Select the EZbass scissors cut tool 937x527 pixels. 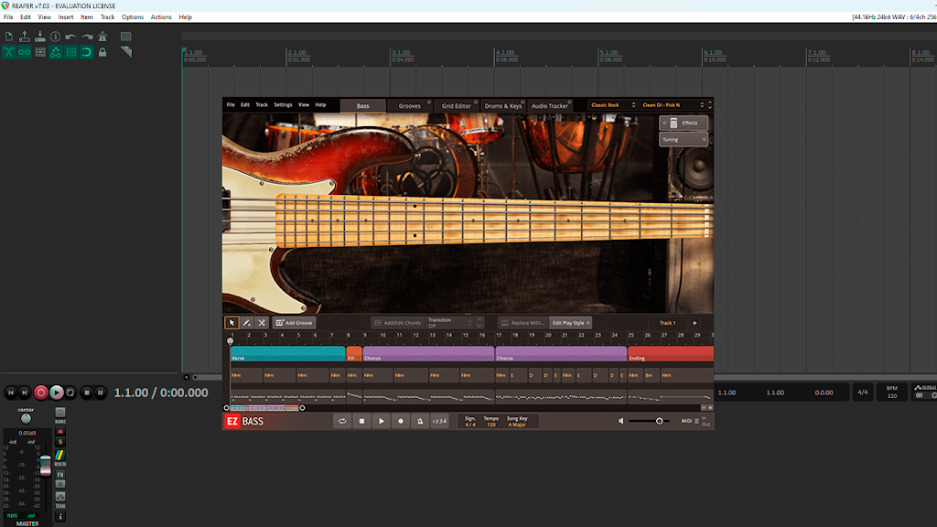(262, 323)
